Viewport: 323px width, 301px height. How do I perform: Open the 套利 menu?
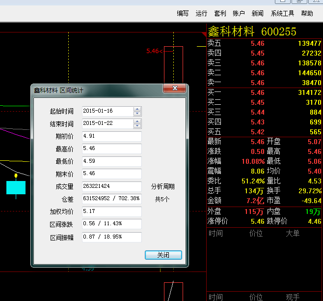(220, 13)
